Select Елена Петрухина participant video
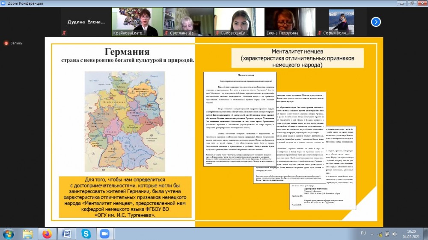Image resolution: width=428 pixels, height=240 pixels. (x=290, y=22)
